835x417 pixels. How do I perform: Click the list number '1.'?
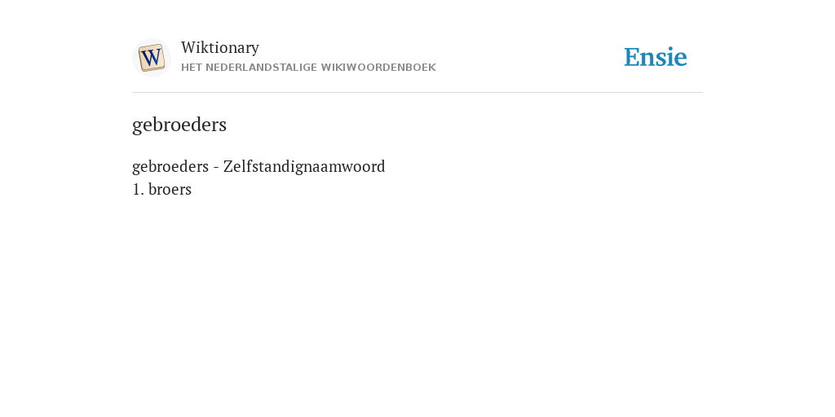138,189
